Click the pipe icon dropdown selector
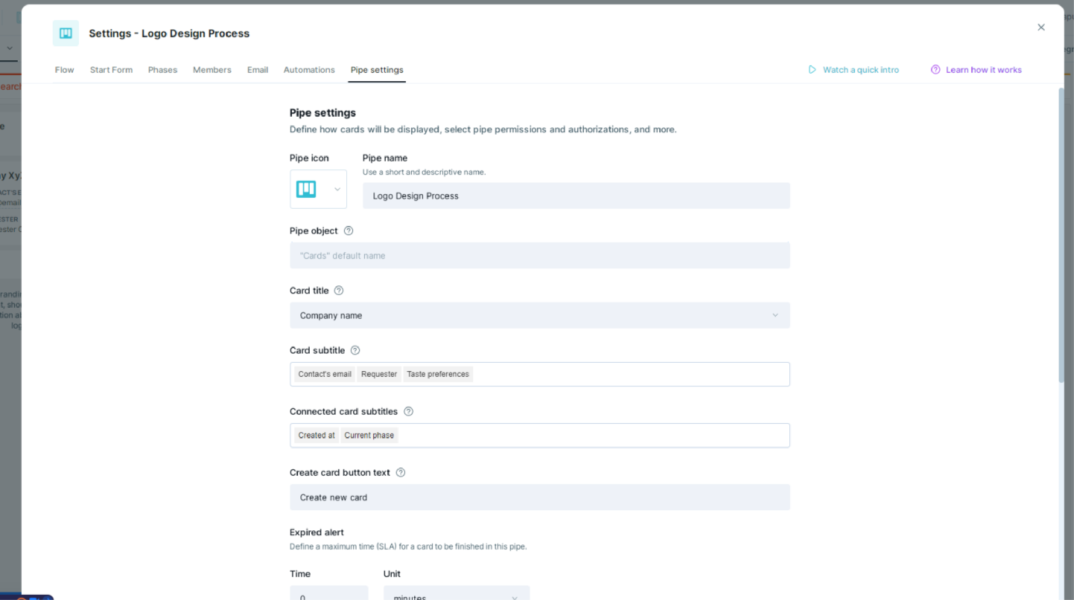The height and width of the screenshot is (600, 1074). 318,189
